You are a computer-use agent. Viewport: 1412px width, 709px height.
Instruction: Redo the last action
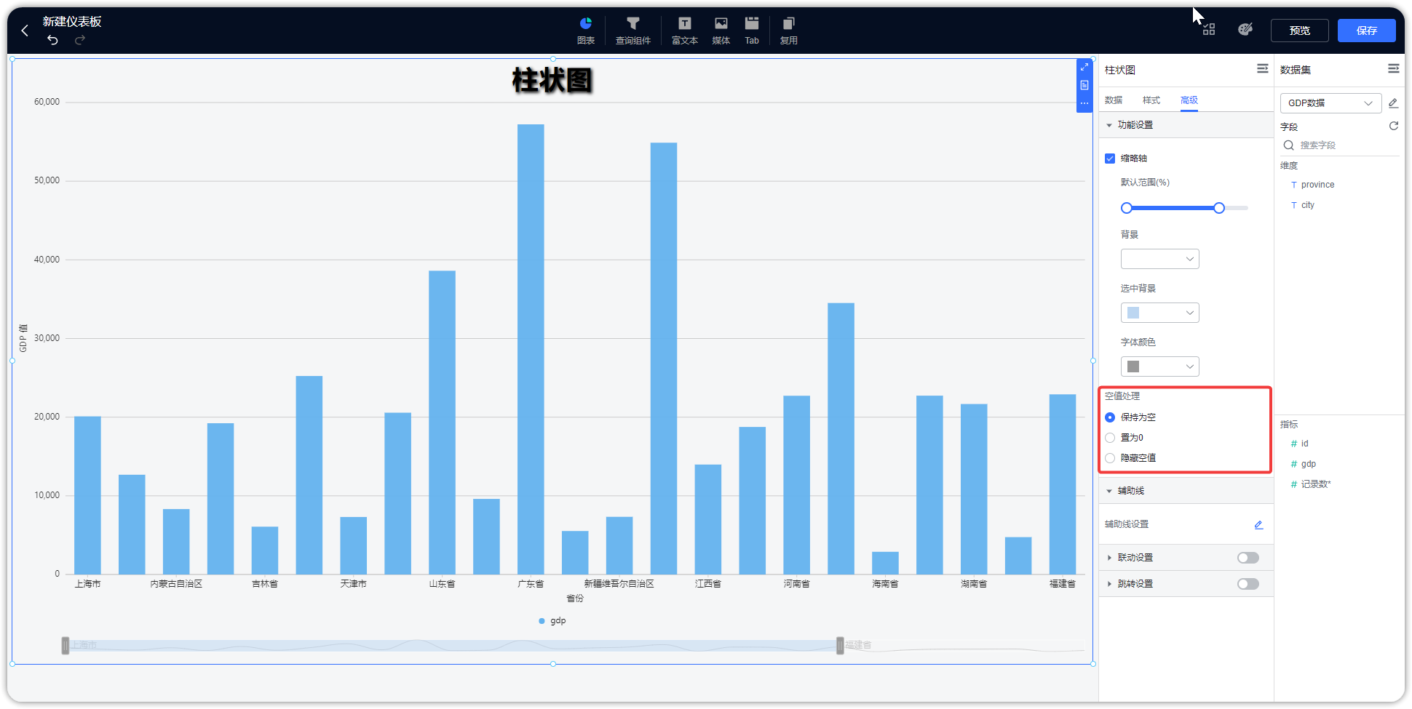80,40
